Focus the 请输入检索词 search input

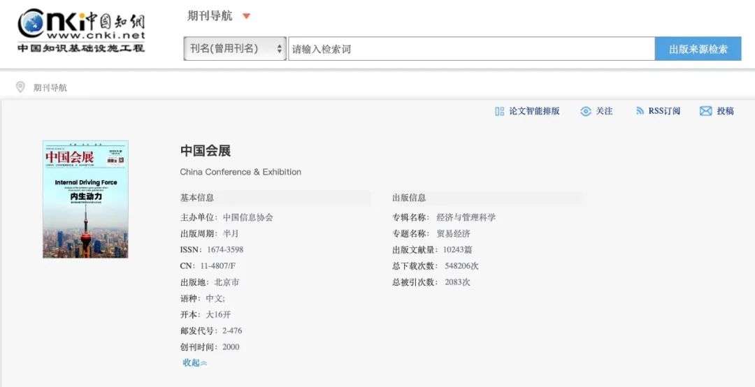[x=471, y=49]
